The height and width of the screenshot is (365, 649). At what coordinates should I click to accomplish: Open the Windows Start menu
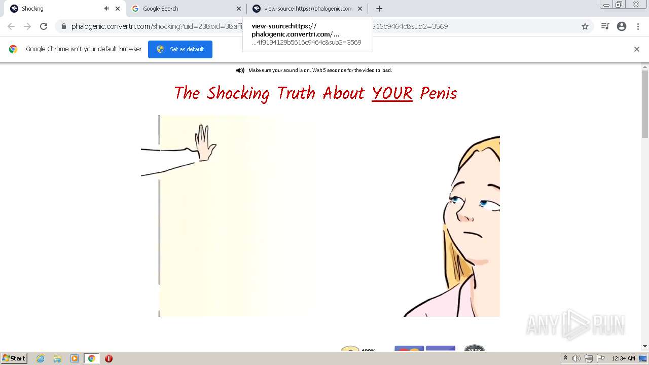point(14,358)
